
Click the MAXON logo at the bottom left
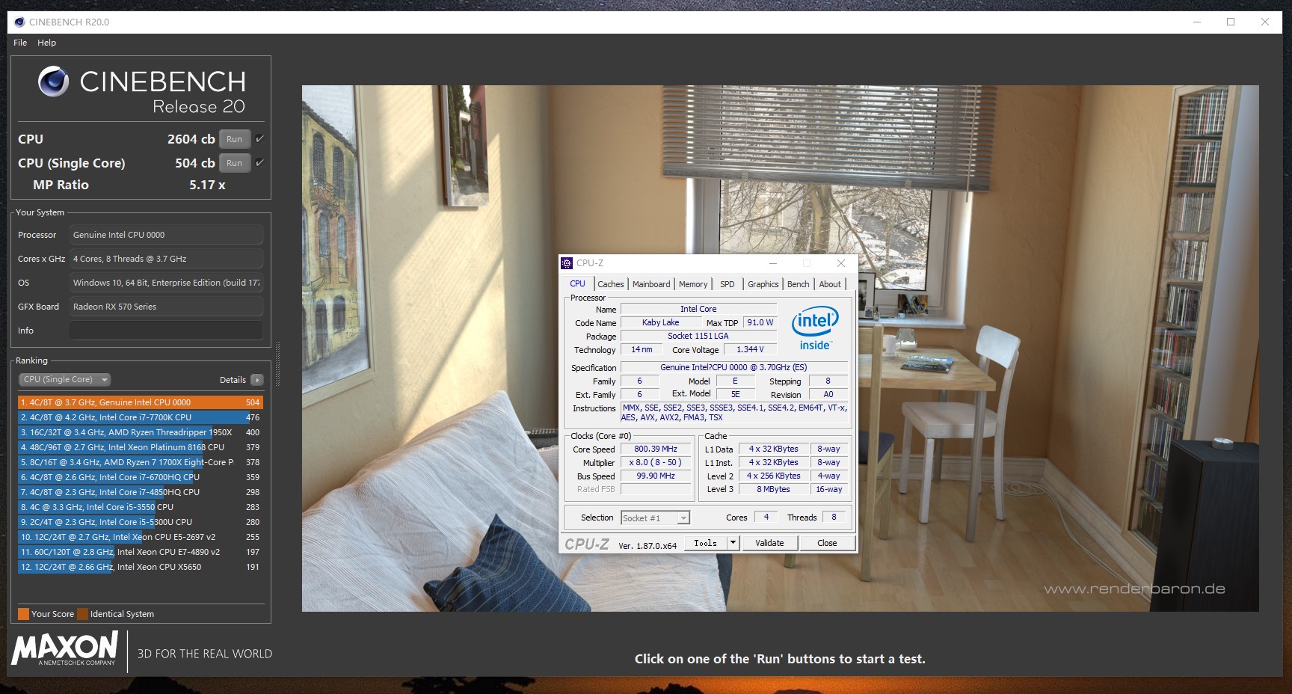(65, 648)
